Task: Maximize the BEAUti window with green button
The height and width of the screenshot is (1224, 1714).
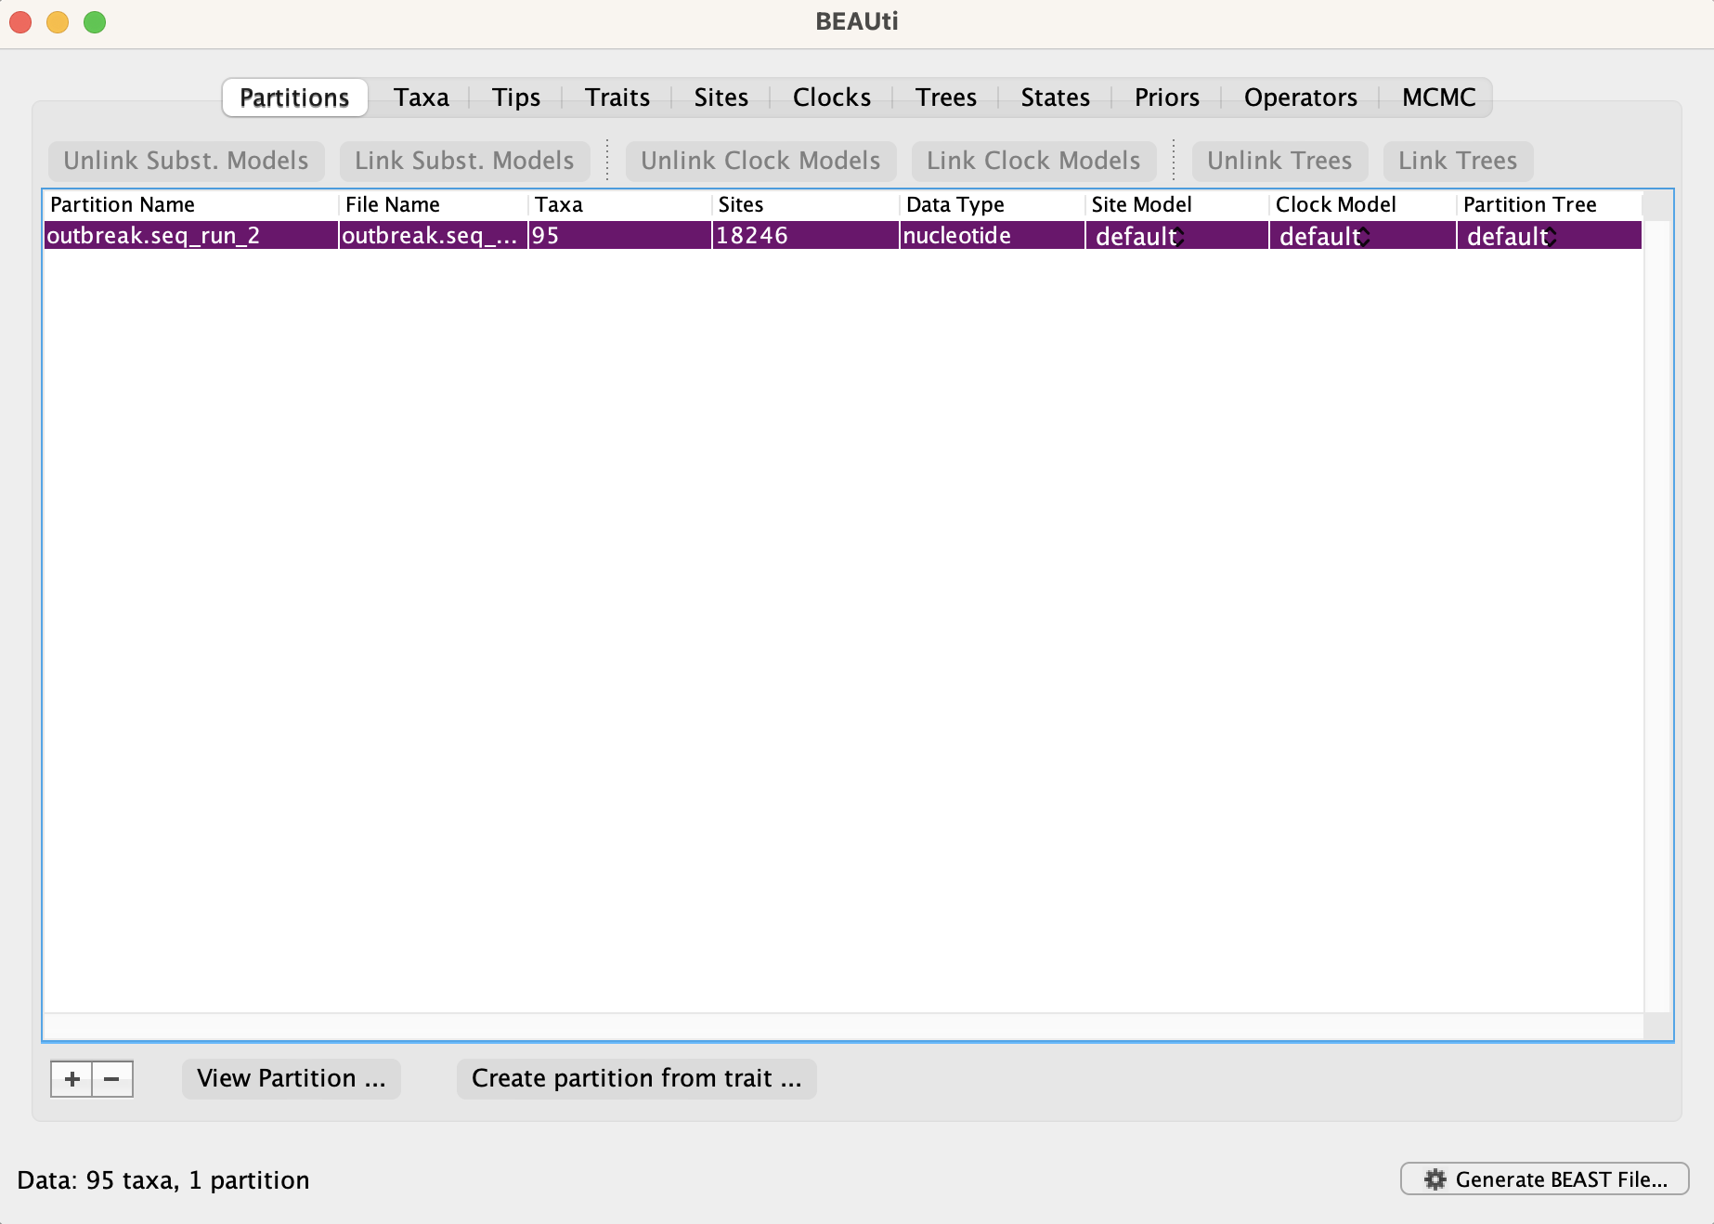Action: tap(95, 21)
